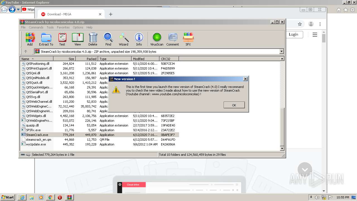The width and height of the screenshot is (357, 201).
Task: Click the file list scroll-down arrow
Action: tap(282, 149)
